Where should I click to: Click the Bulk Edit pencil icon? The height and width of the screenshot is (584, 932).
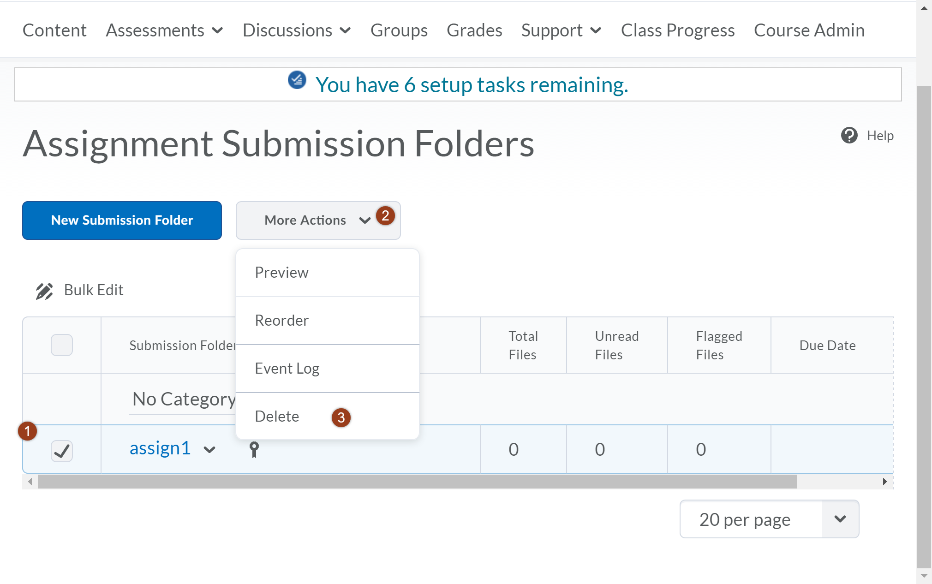(x=45, y=291)
